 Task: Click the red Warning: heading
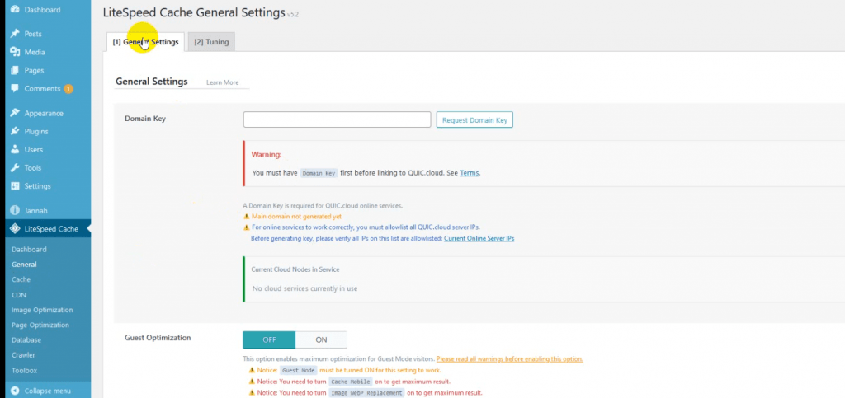point(267,155)
